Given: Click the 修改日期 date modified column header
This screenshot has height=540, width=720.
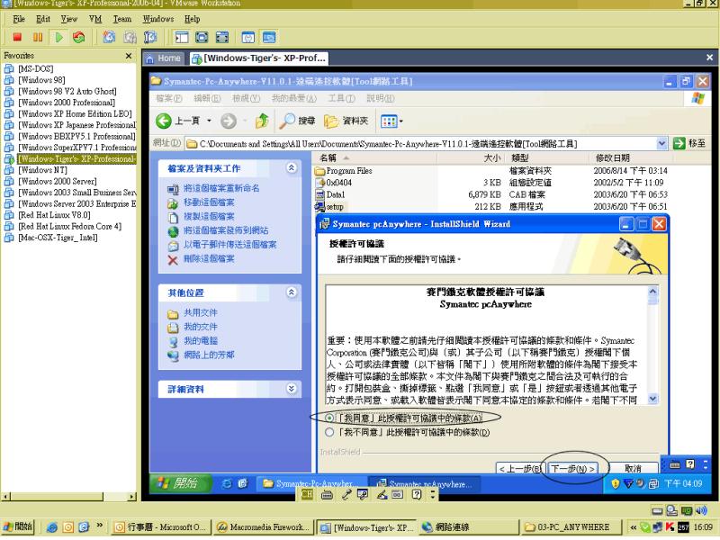Looking at the screenshot, I should point(631,158).
